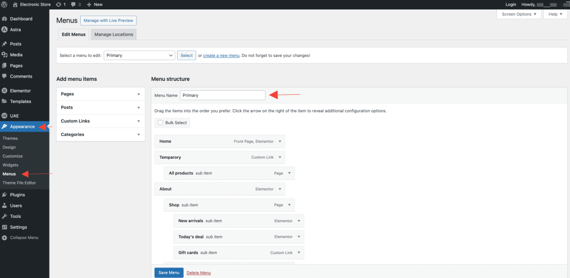Image resolution: width=570 pixels, height=278 pixels.
Task: Click the Save Menu button
Action: point(169,272)
